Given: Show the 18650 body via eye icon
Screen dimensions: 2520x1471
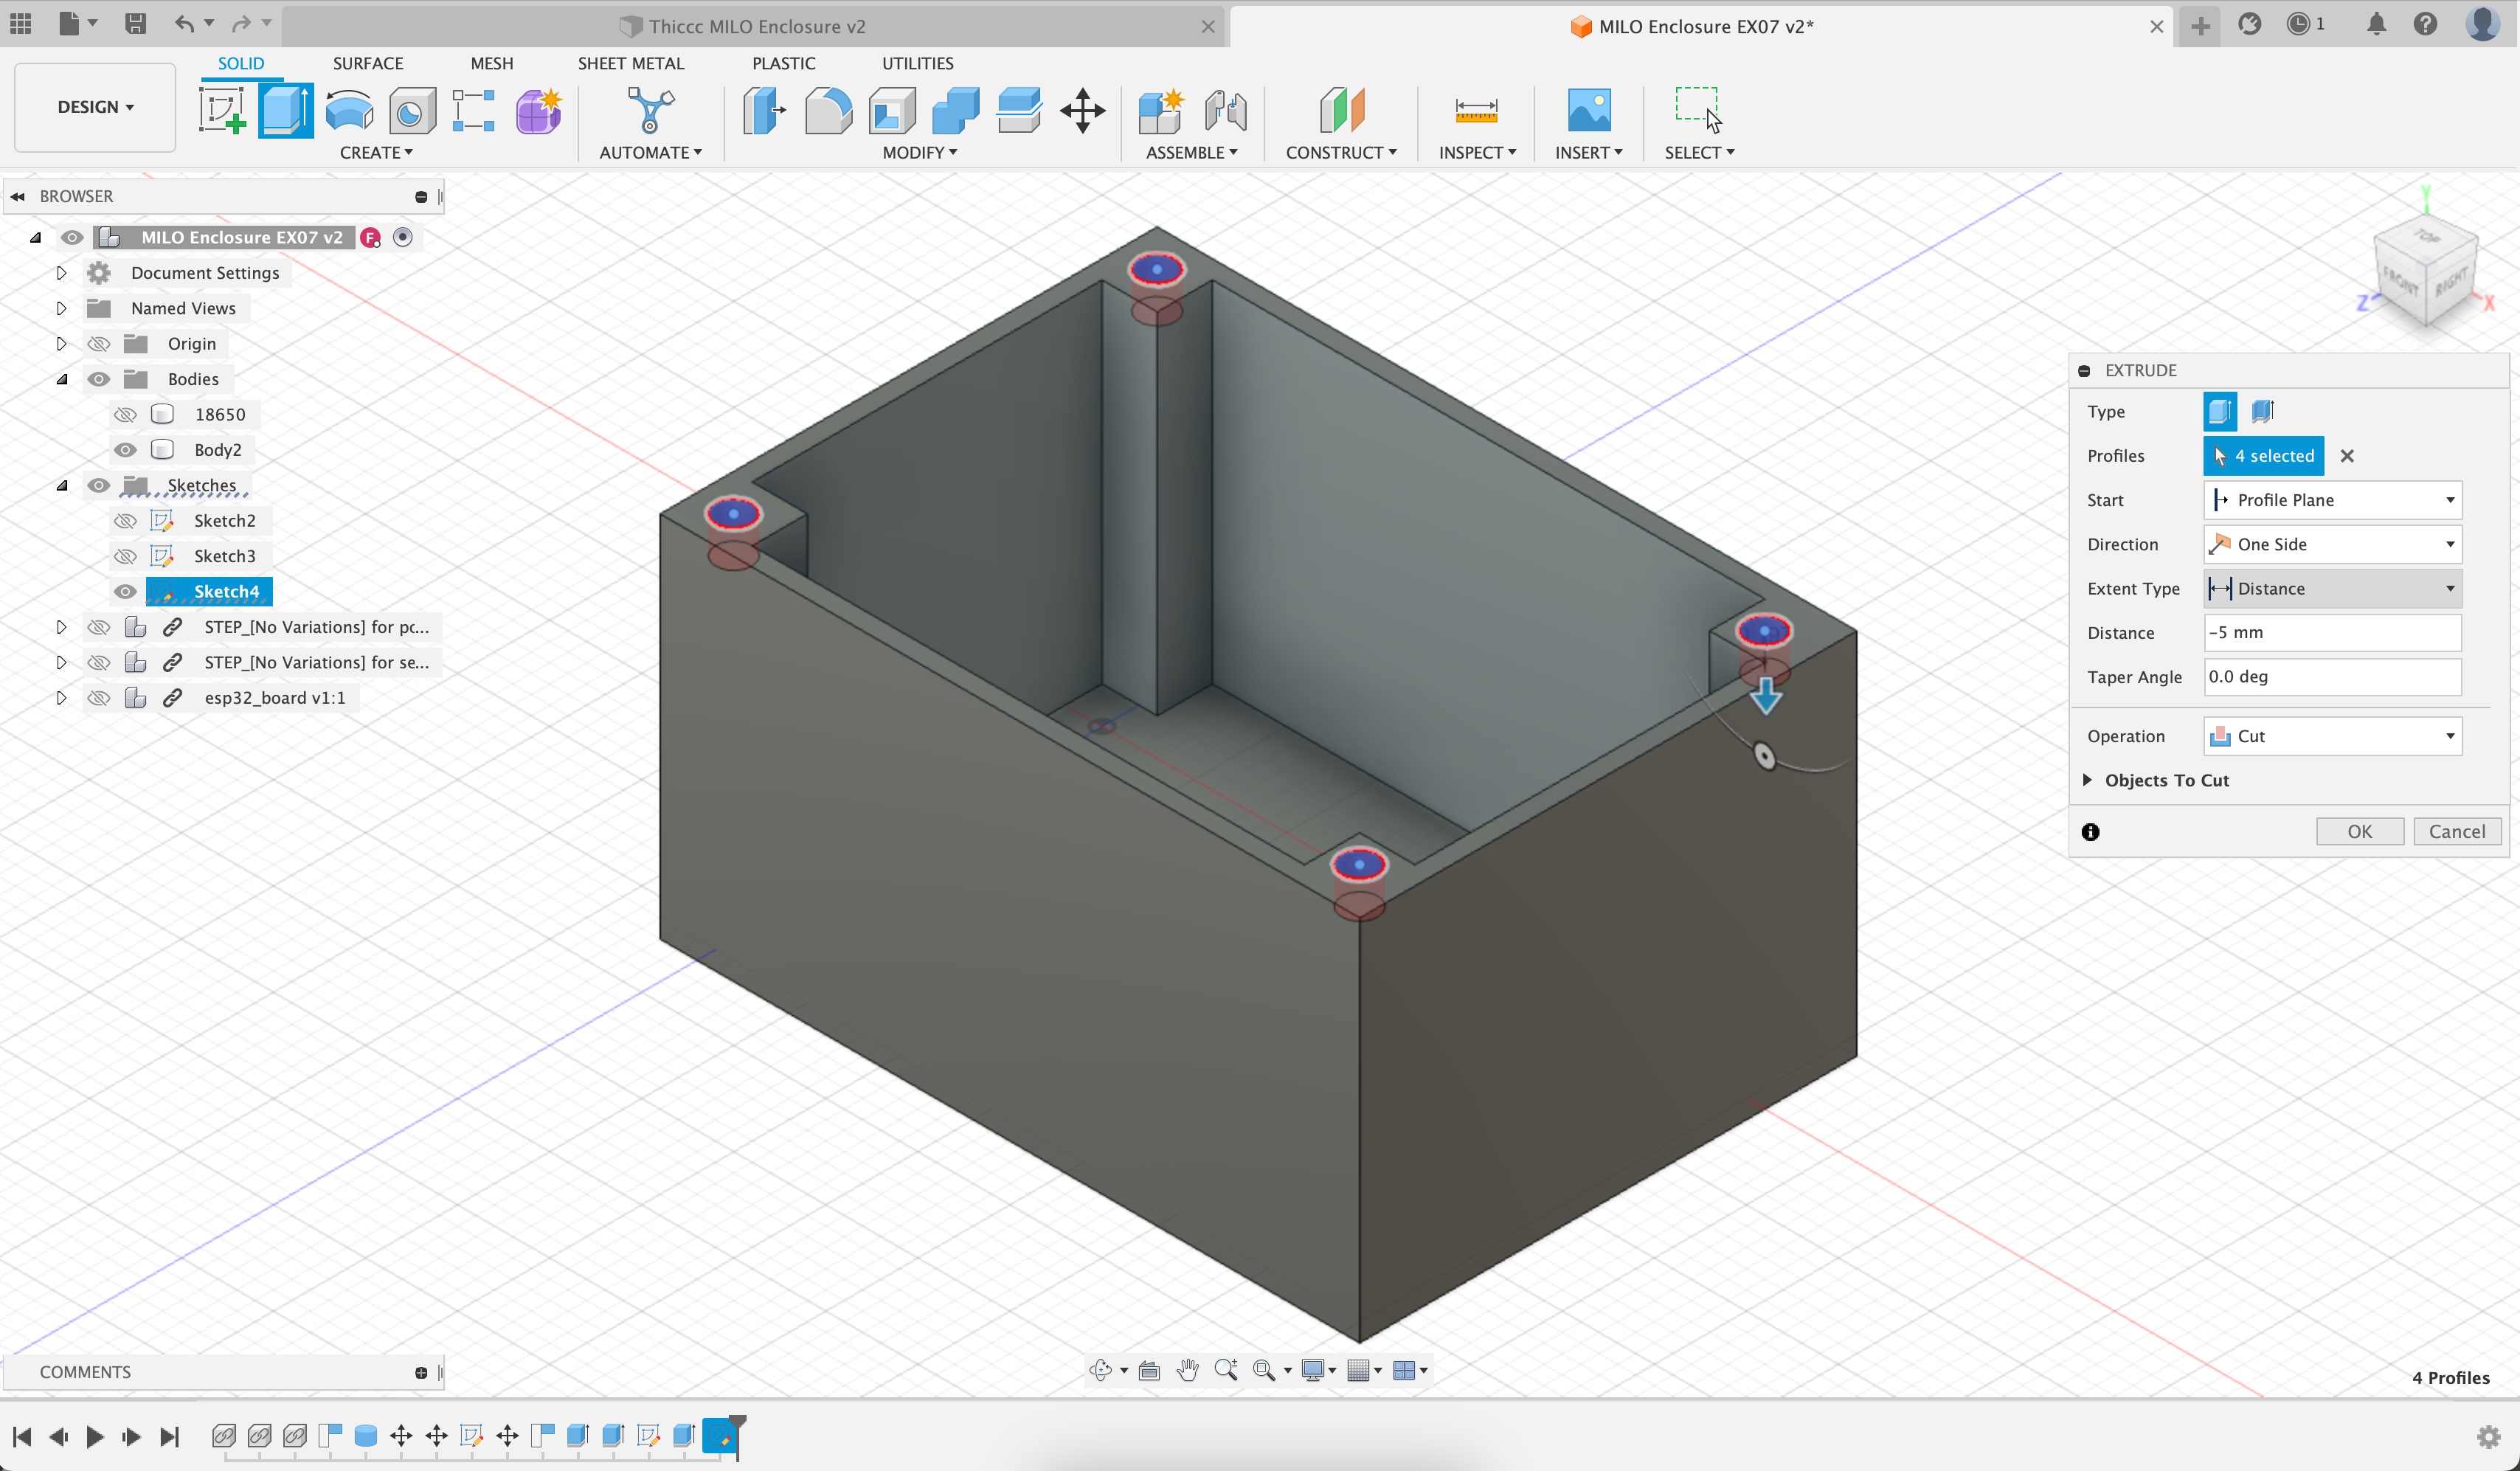Looking at the screenshot, I should (x=125, y=414).
